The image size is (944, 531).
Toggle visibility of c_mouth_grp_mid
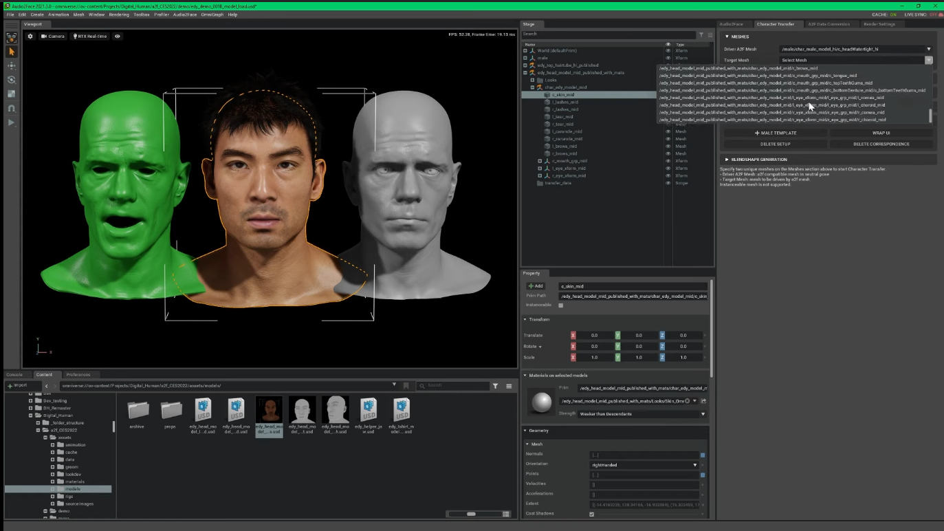coord(668,161)
